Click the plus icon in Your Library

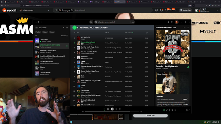click(64, 28)
